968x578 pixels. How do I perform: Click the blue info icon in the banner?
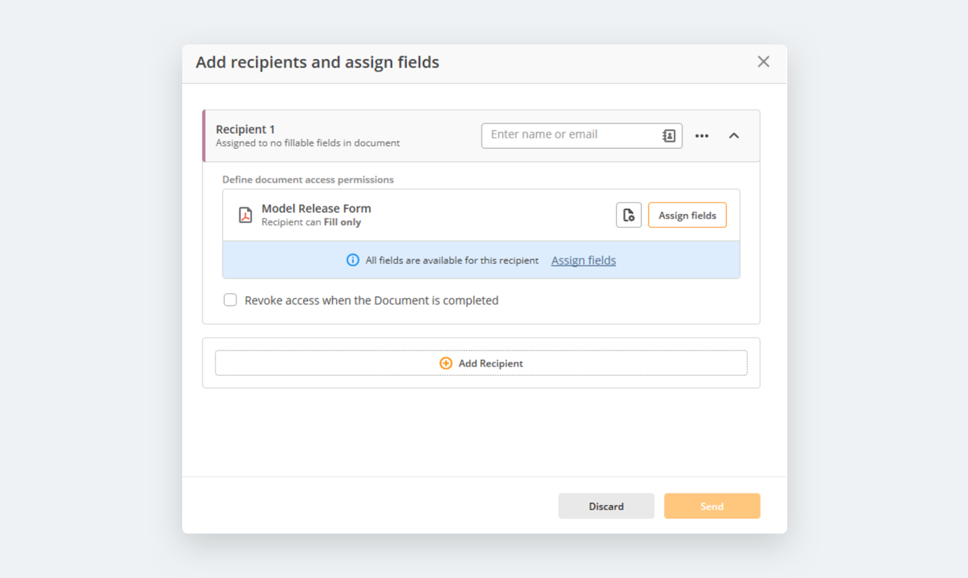[353, 261]
